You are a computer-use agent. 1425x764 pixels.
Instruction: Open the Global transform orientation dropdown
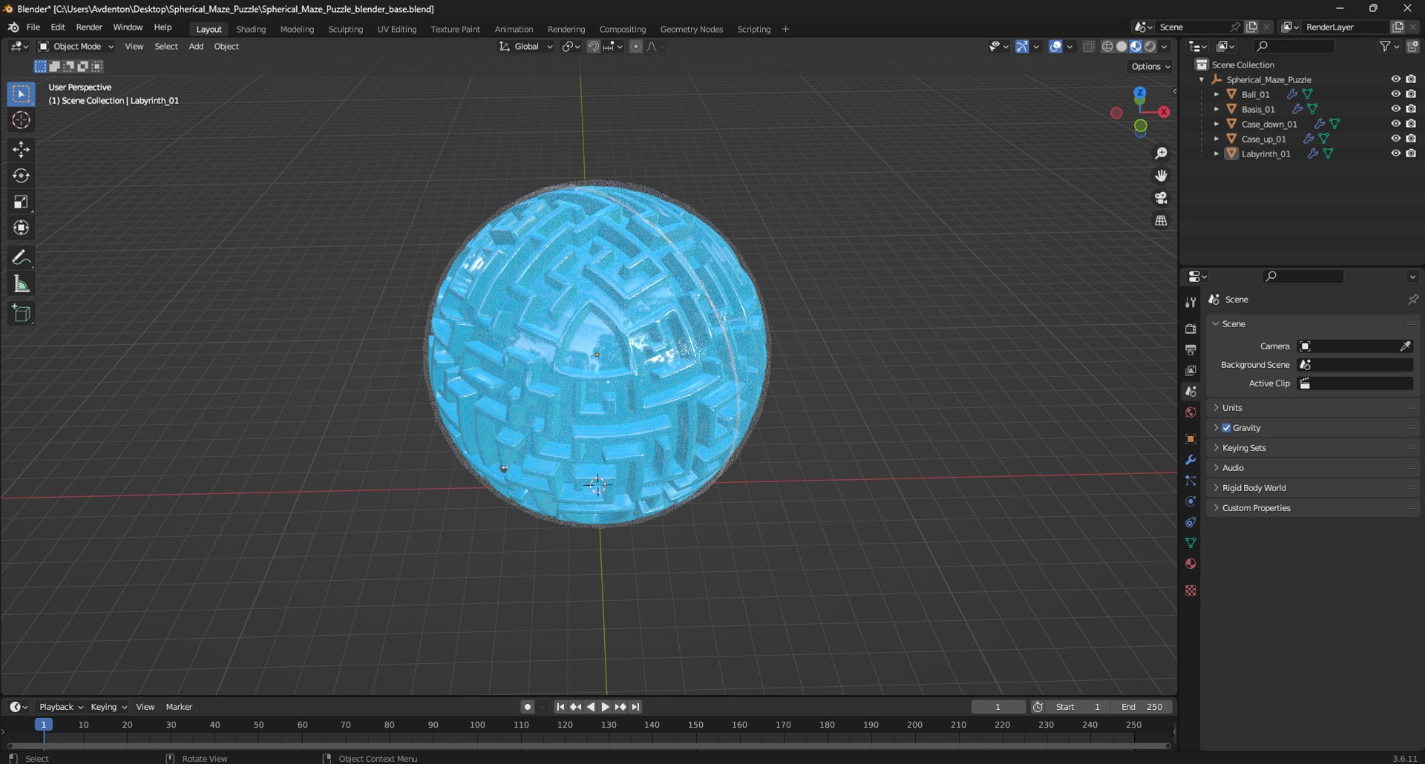(x=525, y=46)
